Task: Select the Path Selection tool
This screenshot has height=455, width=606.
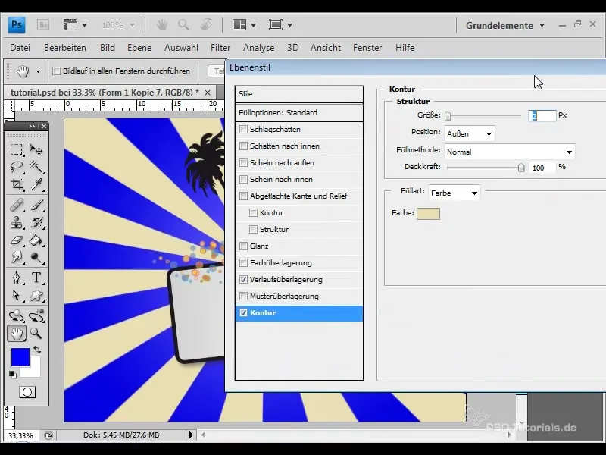Action: (x=16, y=296)
